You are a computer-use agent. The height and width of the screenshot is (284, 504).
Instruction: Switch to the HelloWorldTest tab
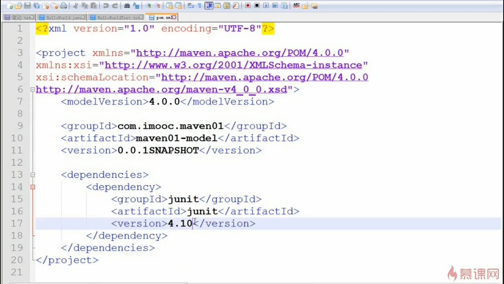[x=116, y=17]
